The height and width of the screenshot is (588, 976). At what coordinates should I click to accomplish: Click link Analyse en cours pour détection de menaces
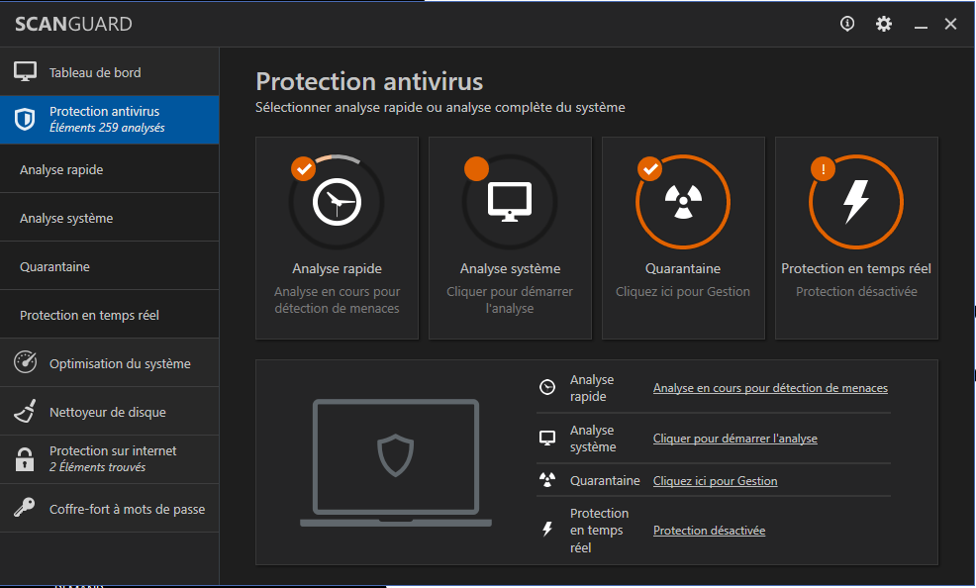coord(770,388)
